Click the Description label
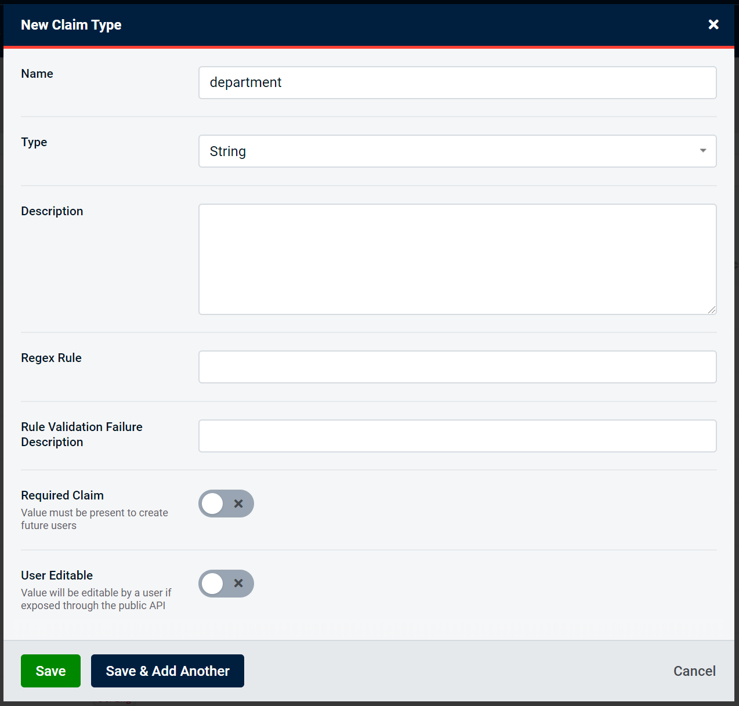This screenshot has height=706, width=739. click(52, 211)
